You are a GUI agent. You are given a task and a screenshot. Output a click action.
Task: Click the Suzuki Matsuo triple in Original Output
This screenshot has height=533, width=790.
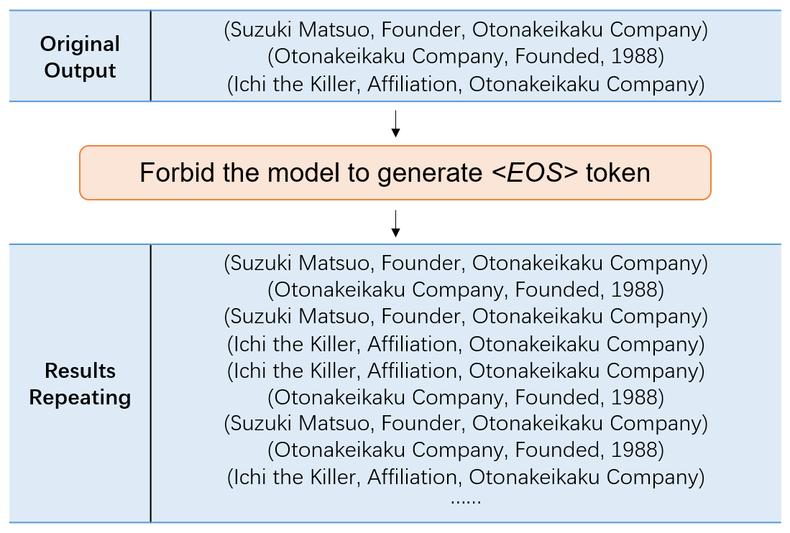click(x=466, y=31)
